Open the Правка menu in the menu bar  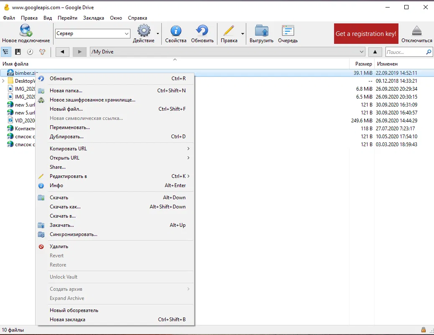coord(29,18)
